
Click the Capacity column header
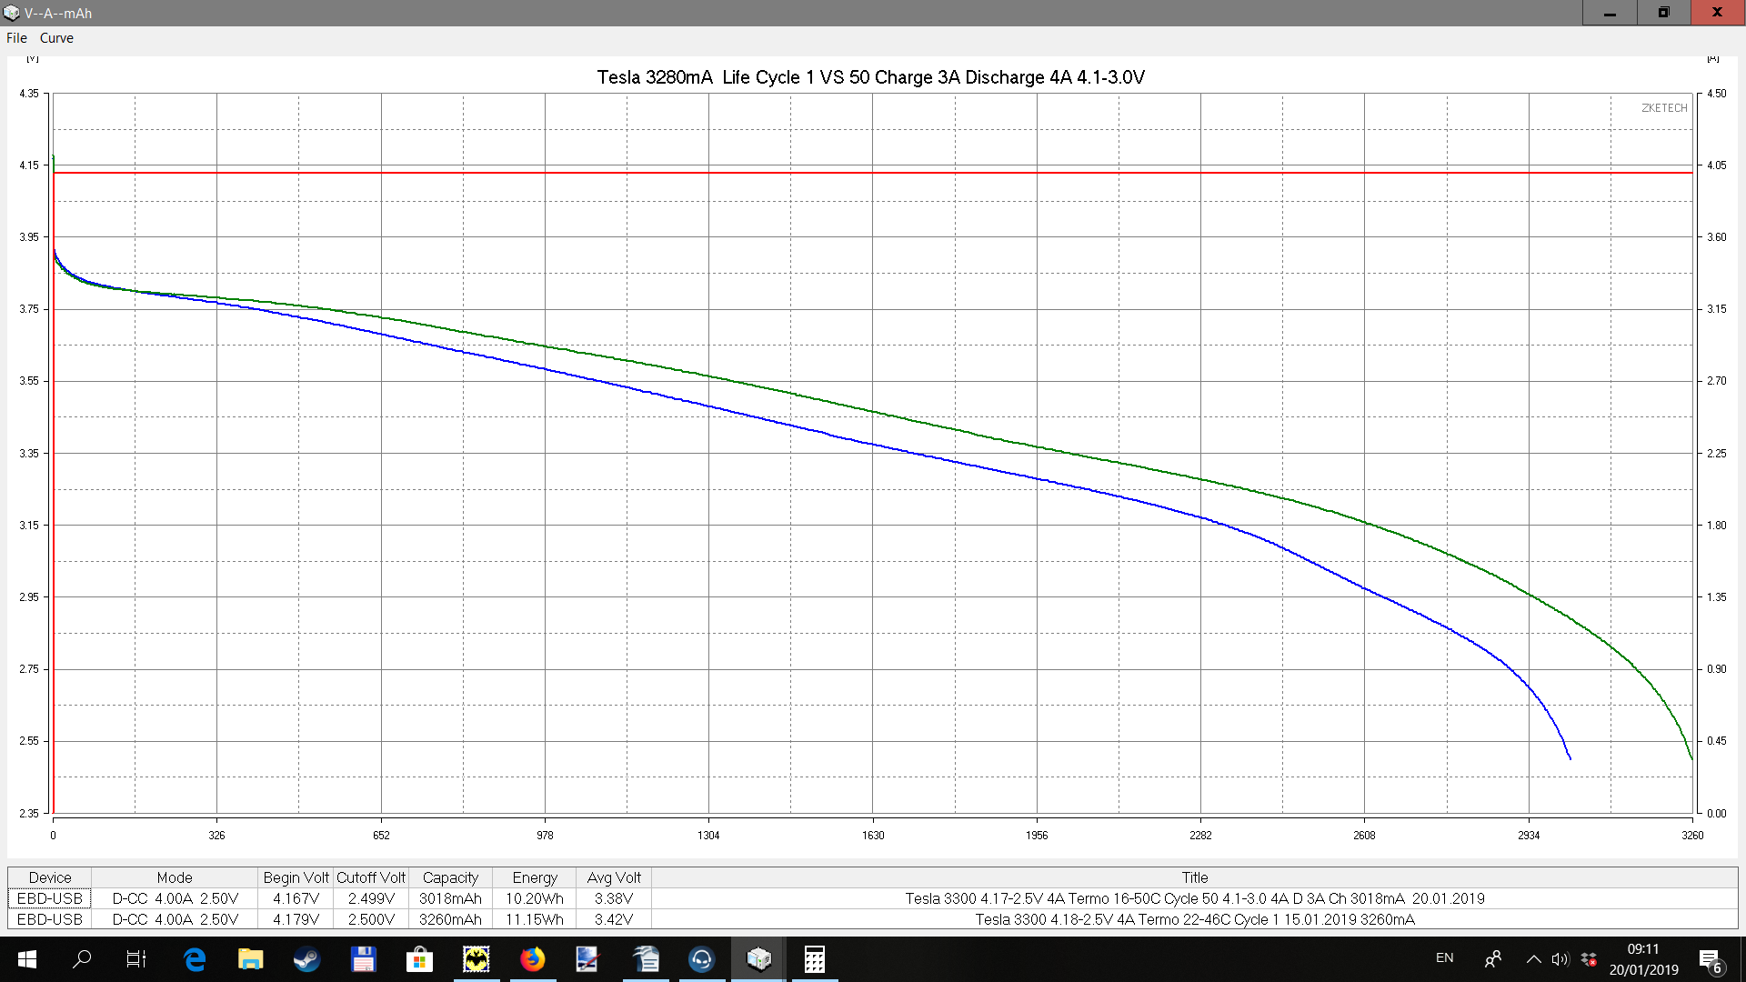coord(450,877)
